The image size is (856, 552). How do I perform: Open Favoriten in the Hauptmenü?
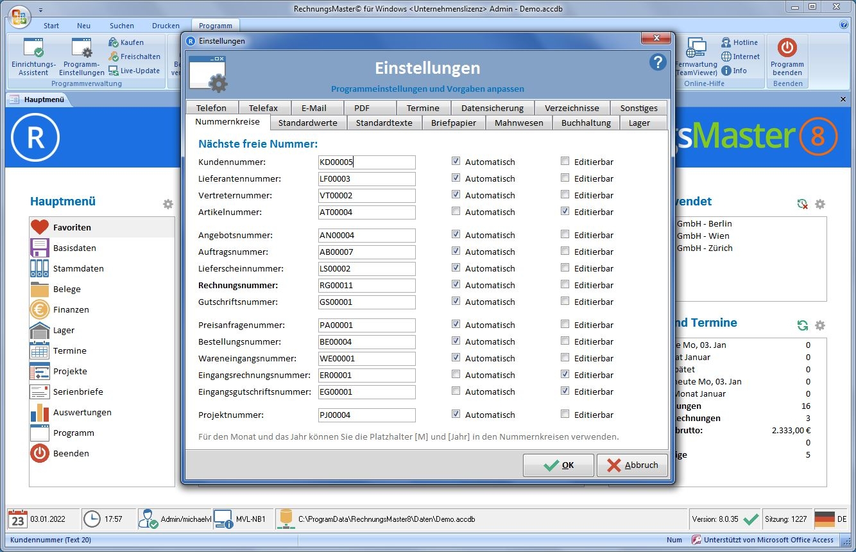(102, 227)
